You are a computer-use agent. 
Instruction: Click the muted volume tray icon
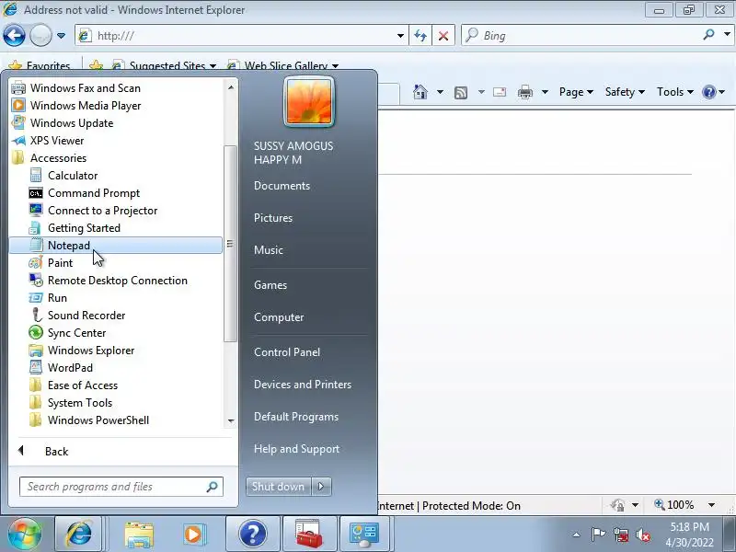tap(642, 535)
